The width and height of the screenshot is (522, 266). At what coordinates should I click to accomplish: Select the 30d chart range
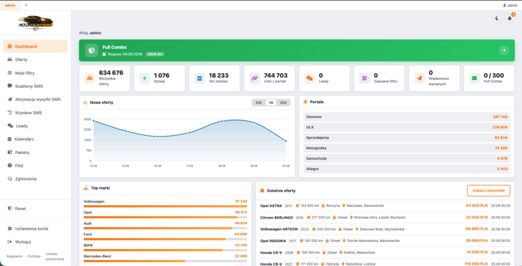point(283,102)
